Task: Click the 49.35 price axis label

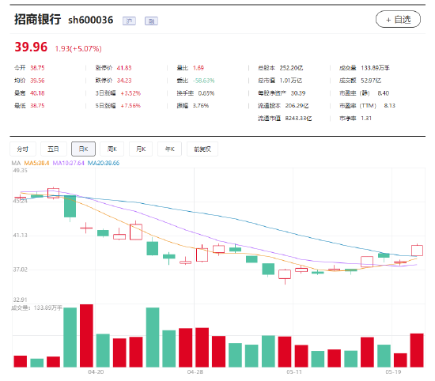Action: pos(20,171)
